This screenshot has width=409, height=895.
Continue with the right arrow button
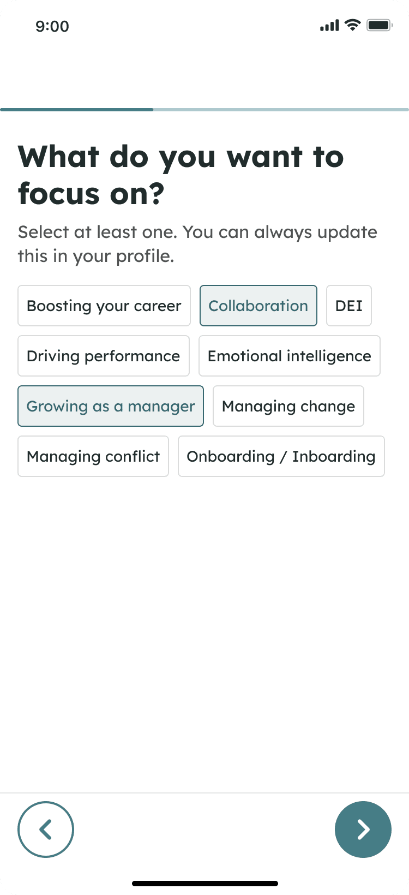(363, 829)
